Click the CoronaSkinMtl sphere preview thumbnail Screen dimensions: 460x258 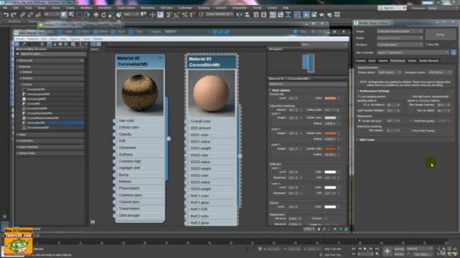pos(211,93)
